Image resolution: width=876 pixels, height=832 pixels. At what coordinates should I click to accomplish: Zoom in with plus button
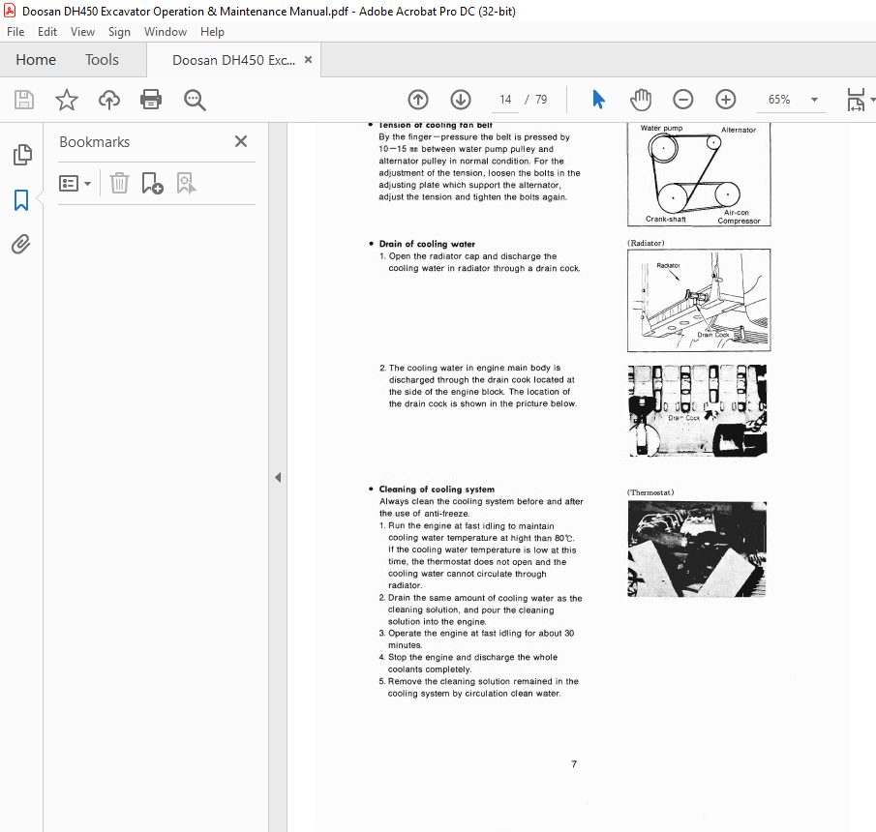(x=725, y=100)
